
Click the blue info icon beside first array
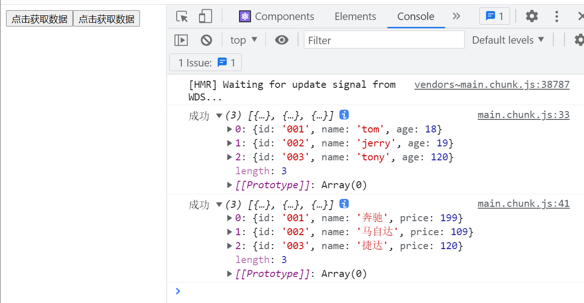(x=344, y=114)
